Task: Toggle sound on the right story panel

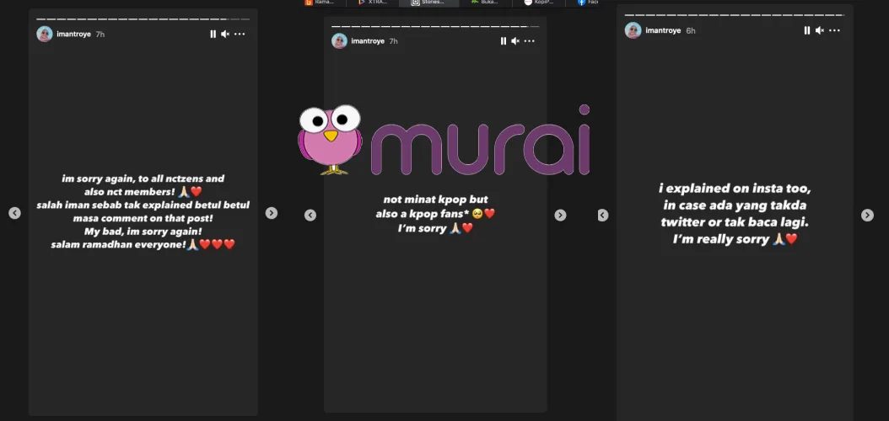Action: [819, 30]
